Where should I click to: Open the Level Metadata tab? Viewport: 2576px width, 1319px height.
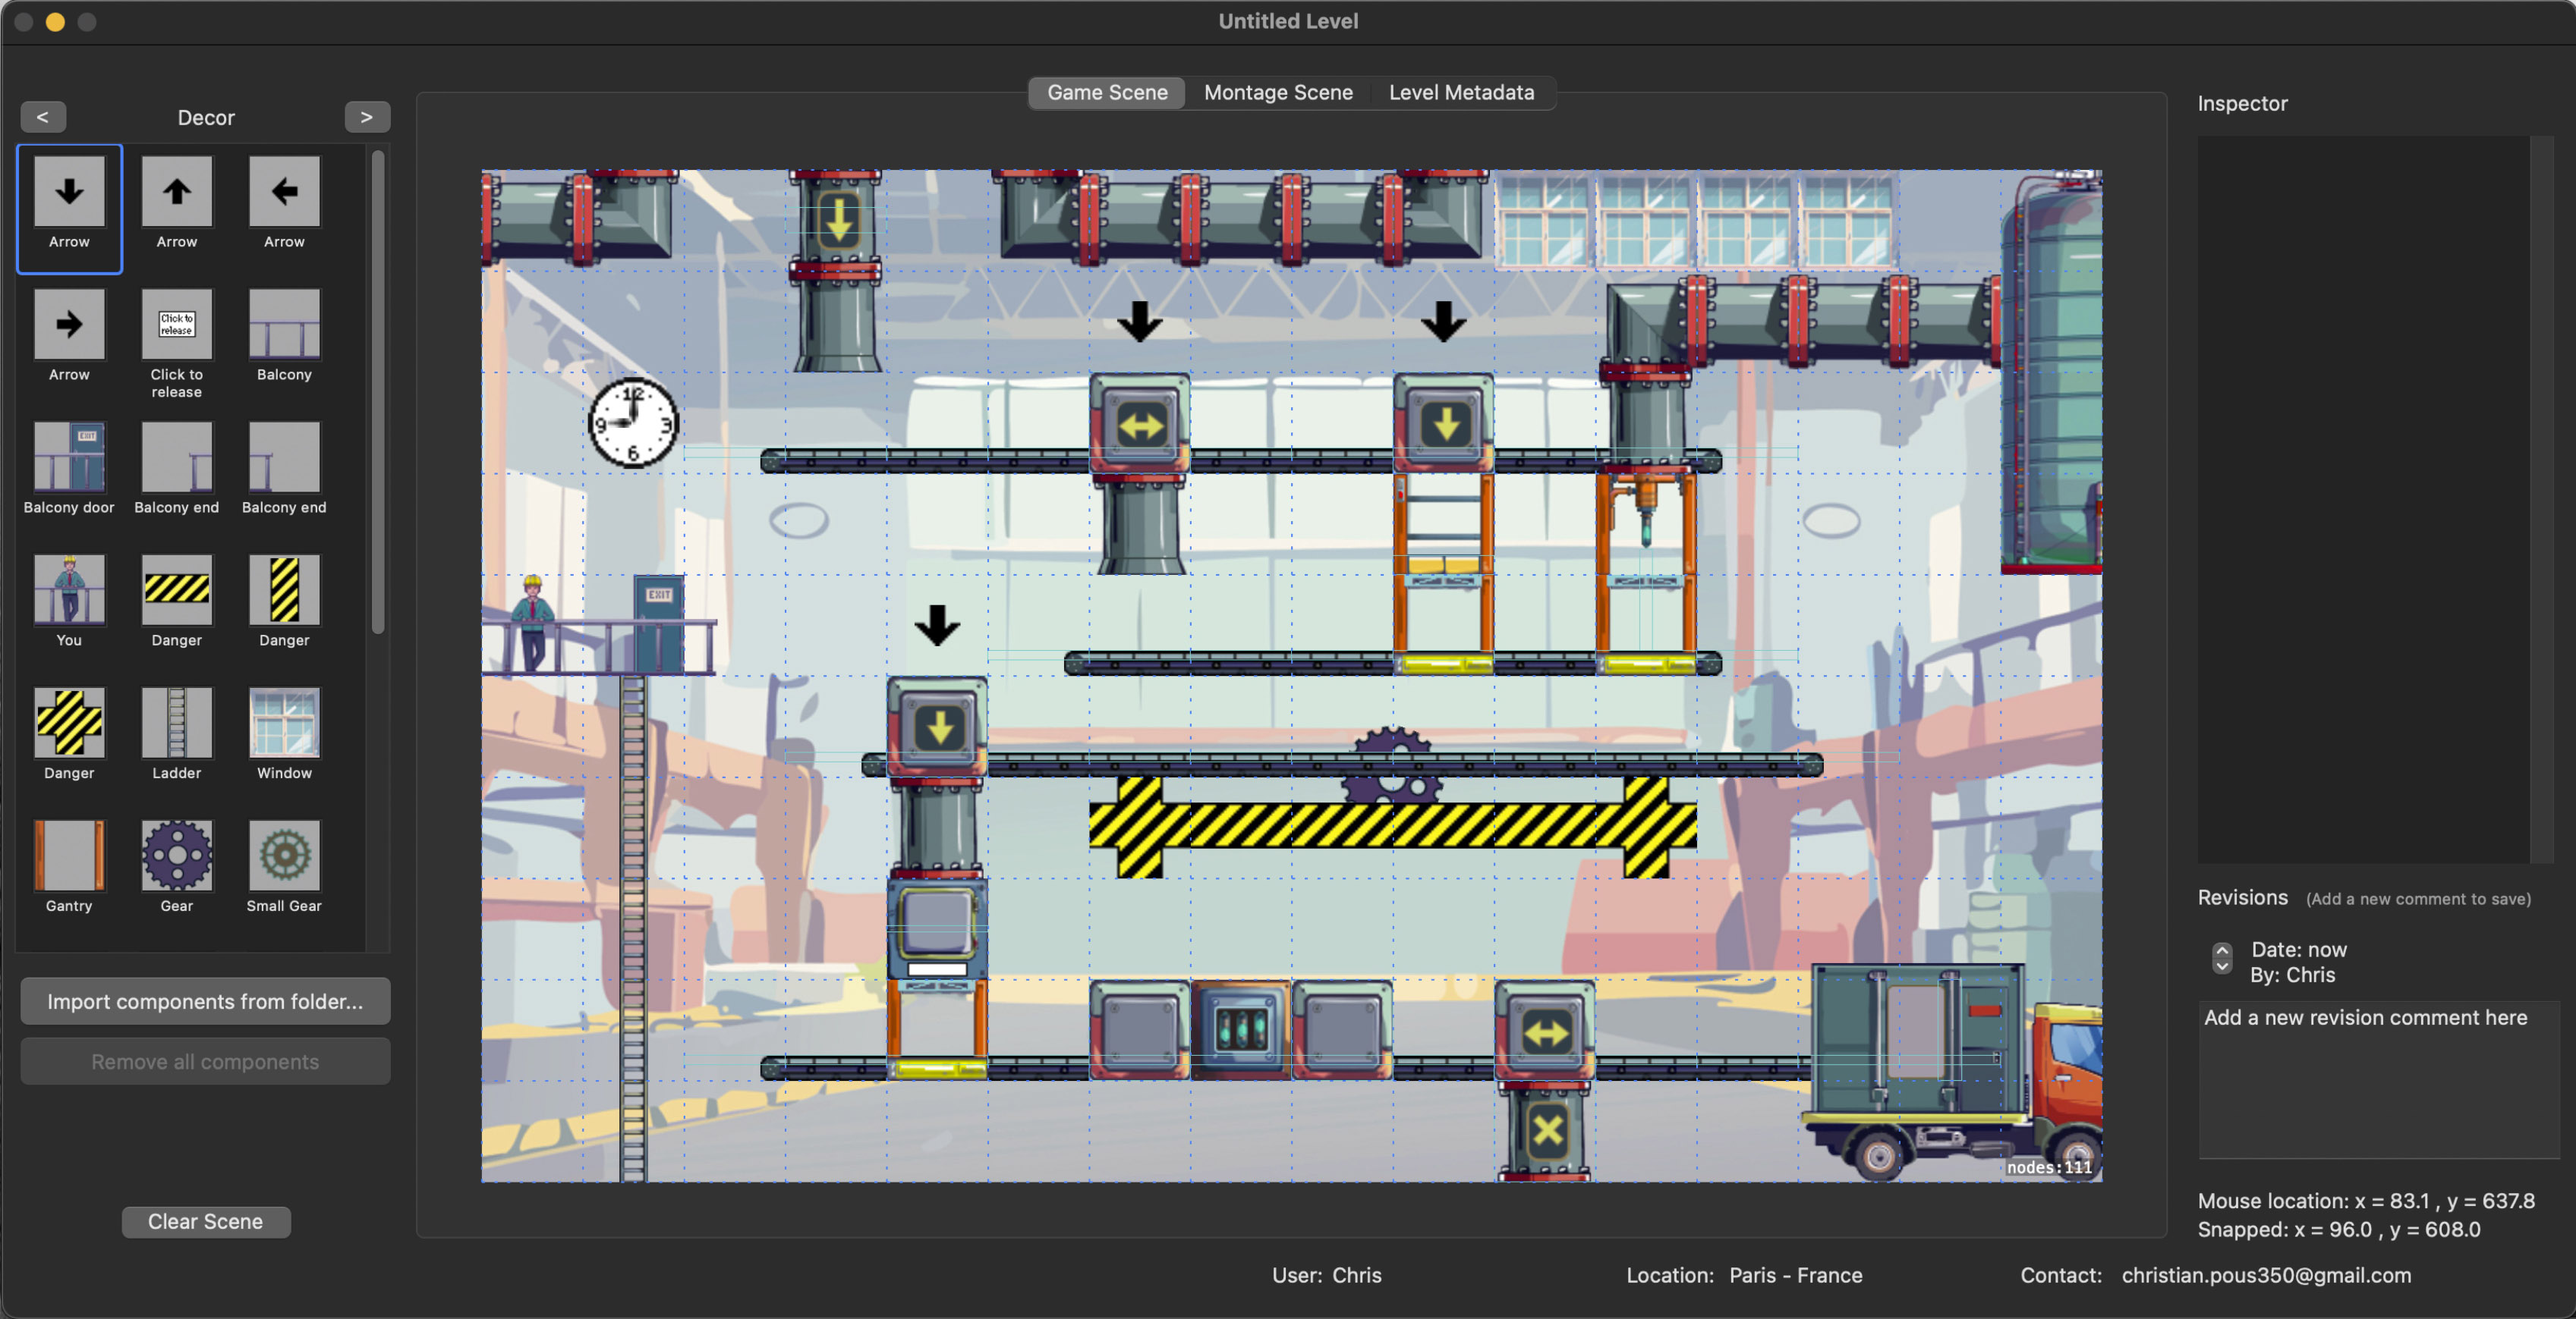click(x=1460, y=93)
